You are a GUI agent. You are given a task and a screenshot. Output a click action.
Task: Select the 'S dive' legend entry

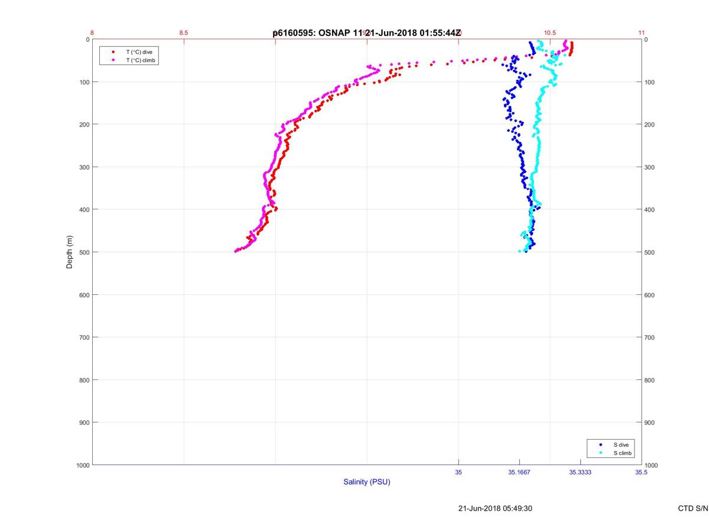tap(620, 444)
